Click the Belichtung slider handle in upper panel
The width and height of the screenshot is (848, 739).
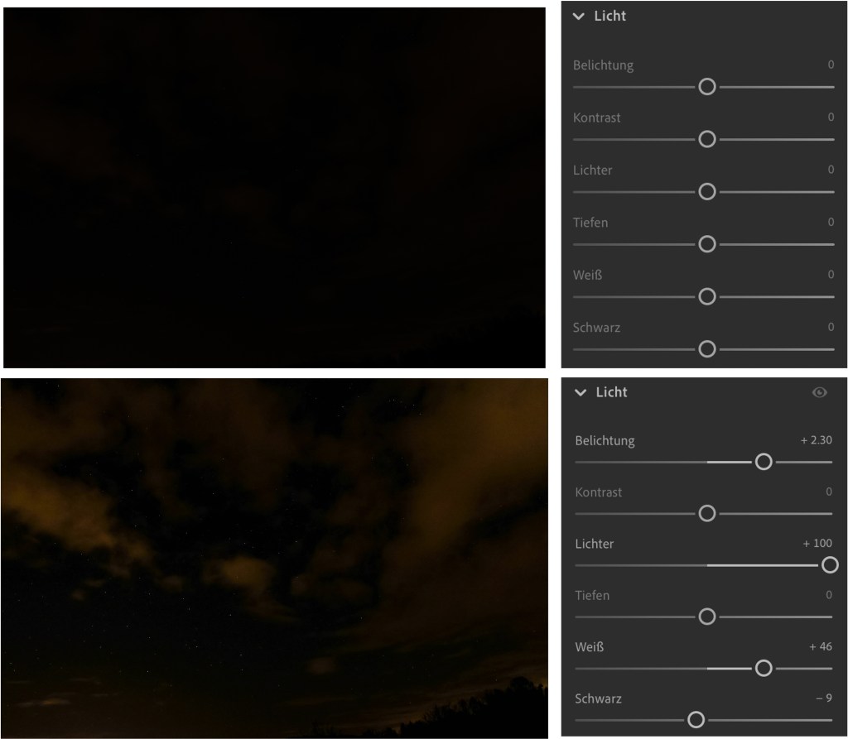706,87
